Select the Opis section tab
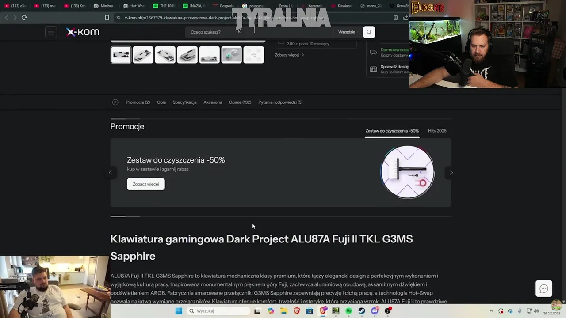The height and width of the screenshot is (318, 566). pos(161,102)
